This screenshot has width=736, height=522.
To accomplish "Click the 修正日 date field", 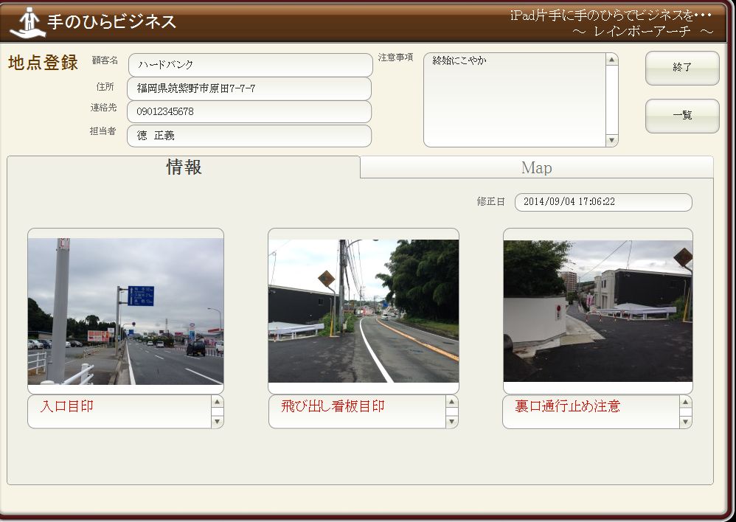I will click(x=603, y=202).
